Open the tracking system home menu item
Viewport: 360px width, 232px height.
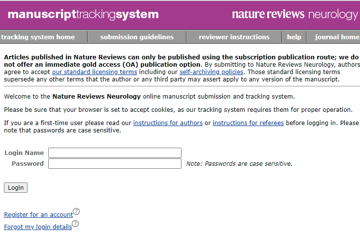pos(38,37)
